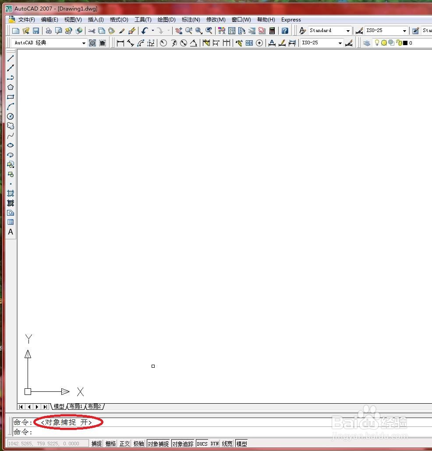432x451 pixels.
Task: Toggle 捕捉 snap mode in status bar
Action: pyautogui.click(x=97, y=444)
